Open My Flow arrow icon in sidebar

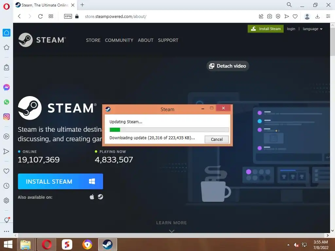pos(7,151)
